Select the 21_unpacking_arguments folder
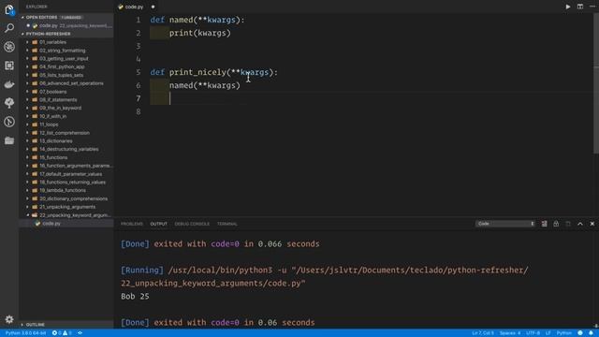The image size is (599, 337). click(x=67, y=207)
